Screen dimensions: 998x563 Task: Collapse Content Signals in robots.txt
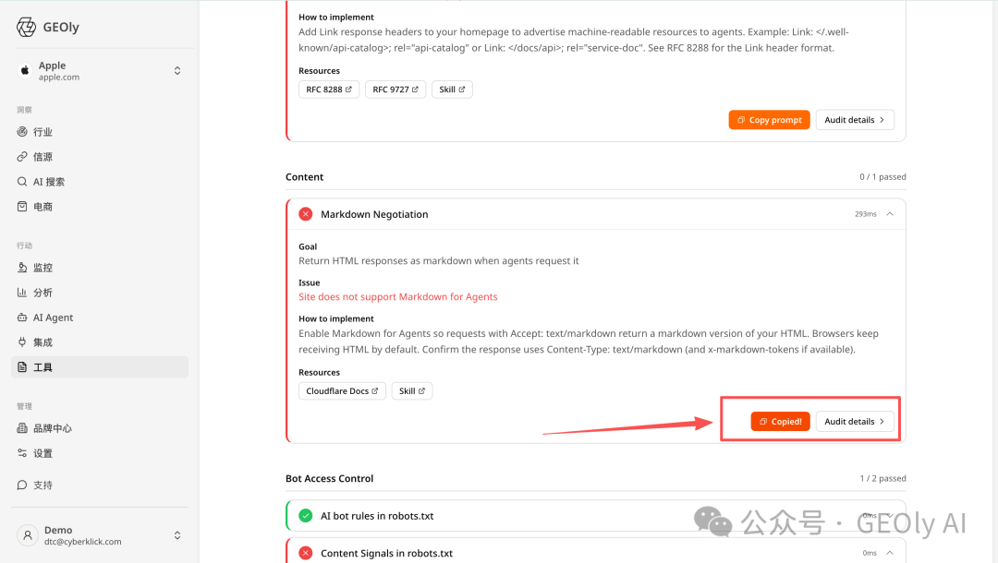(x=890, y=553)
